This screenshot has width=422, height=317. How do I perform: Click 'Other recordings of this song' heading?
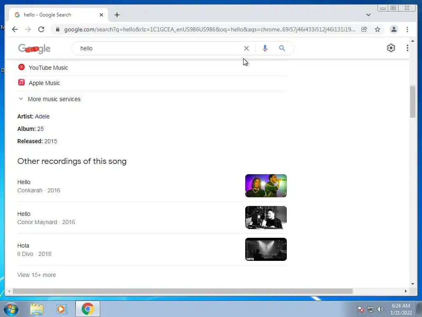(72, 161)
